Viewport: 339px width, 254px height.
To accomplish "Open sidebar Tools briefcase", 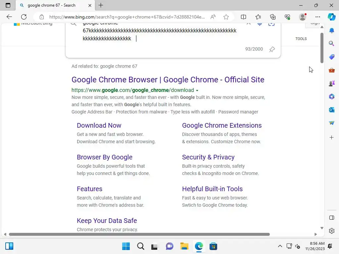I will [x=332, y=70].
